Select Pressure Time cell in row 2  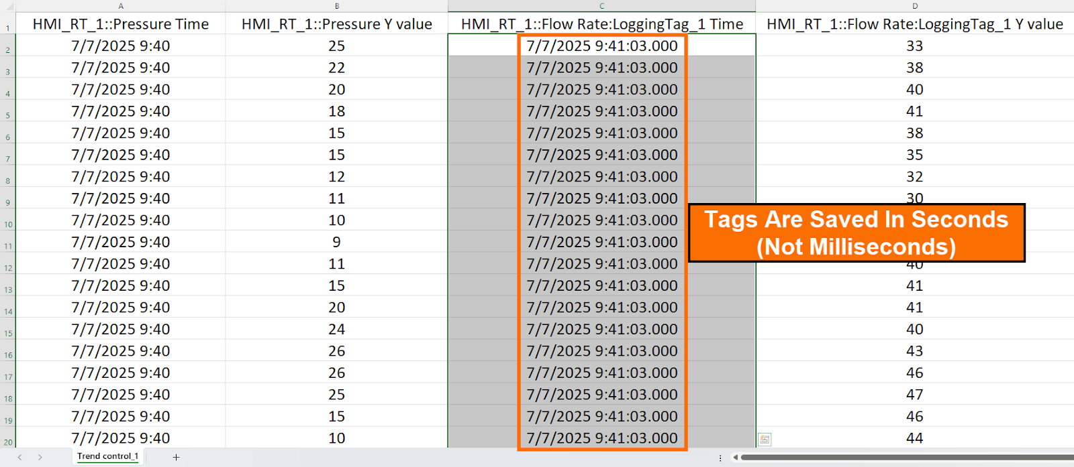pos(121,46)
